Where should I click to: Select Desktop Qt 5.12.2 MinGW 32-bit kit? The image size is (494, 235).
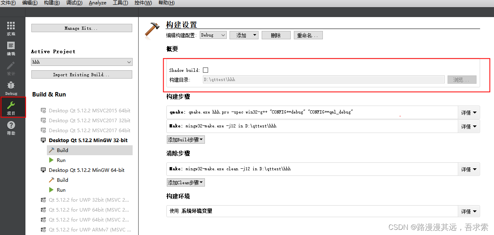click(x=88, y=140)
